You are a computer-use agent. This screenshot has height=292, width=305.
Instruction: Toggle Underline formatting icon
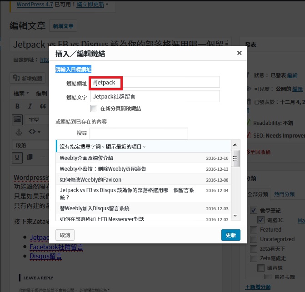17,157
